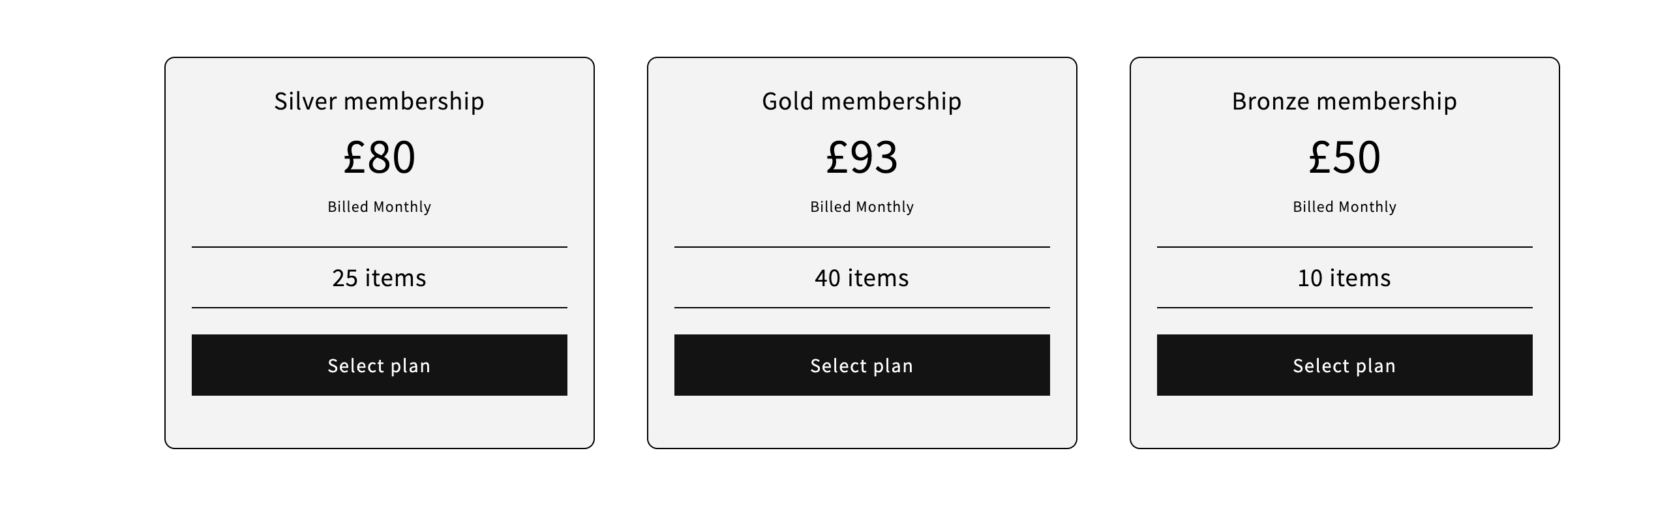Click the divider line below 10 items
The image size is (1671, 515).
[1344, 308]
